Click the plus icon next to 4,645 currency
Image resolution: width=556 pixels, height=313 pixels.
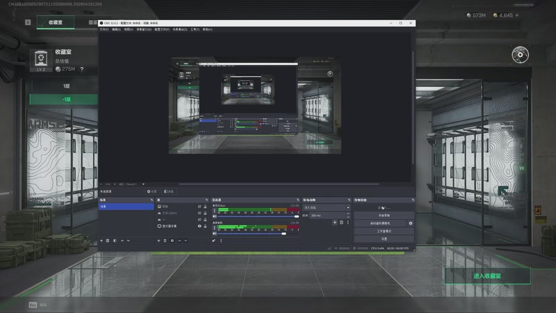tap(516, 15)
